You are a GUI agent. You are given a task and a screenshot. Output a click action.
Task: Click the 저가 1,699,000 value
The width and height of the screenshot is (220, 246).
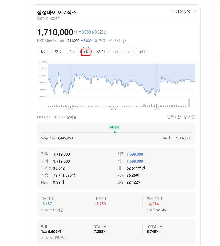[135, 161]
